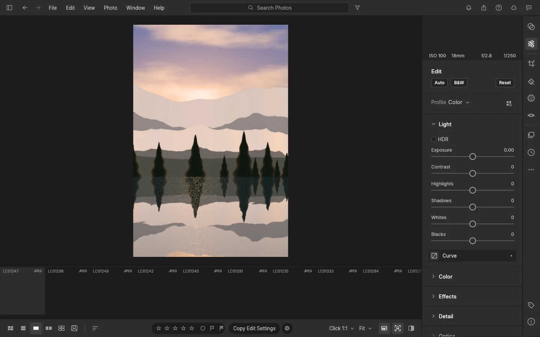Toggle the filmstrip visibility button
This screenshot has width=540, height=337.
pyautogui.click(x=384, y=328)
